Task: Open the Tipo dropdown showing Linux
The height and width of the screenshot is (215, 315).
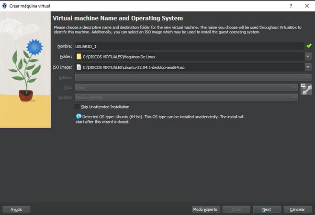Action: (x=186, y=87)
